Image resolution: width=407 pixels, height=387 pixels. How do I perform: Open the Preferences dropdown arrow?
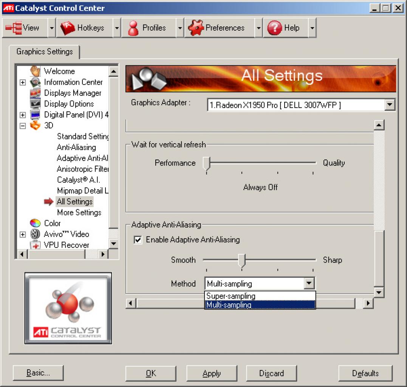click(x=258, y=28)
